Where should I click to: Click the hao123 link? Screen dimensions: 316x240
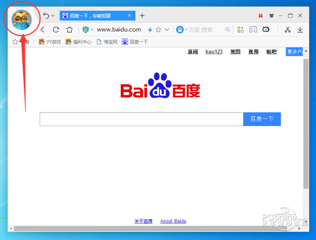click(x=214, y=52)
